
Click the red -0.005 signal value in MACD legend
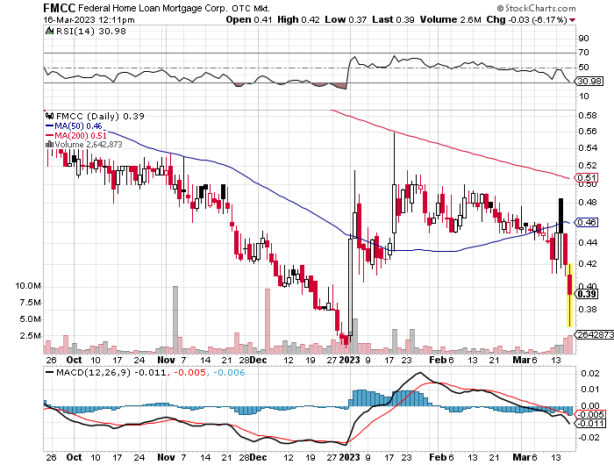(189, 372)
